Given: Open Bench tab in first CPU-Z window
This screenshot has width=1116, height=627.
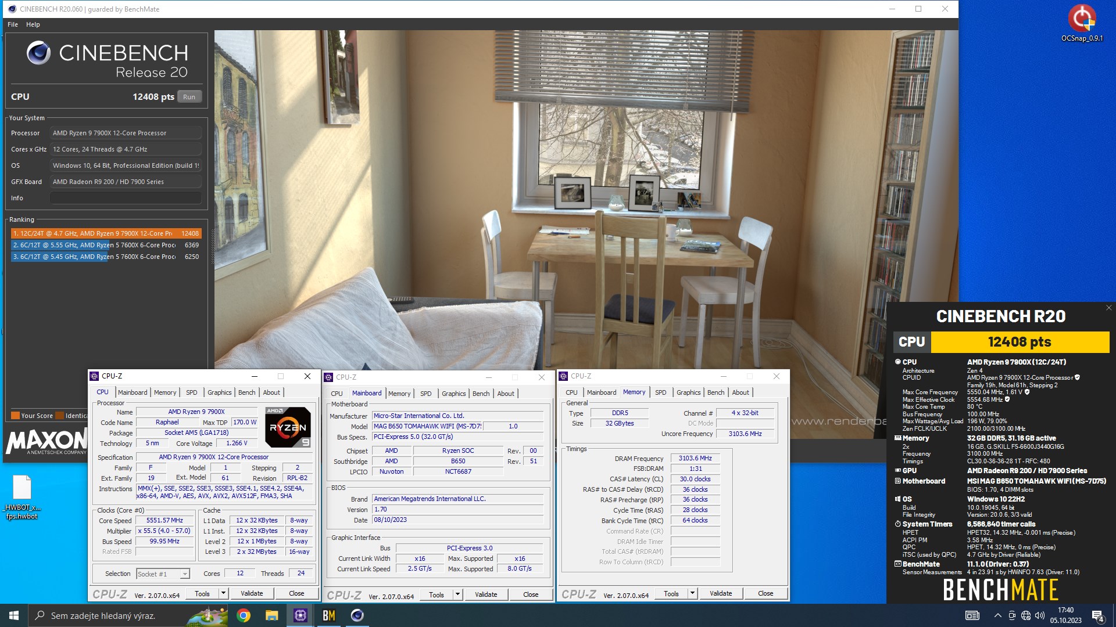Looking at the screenshot, I should (x=247, y=392).
